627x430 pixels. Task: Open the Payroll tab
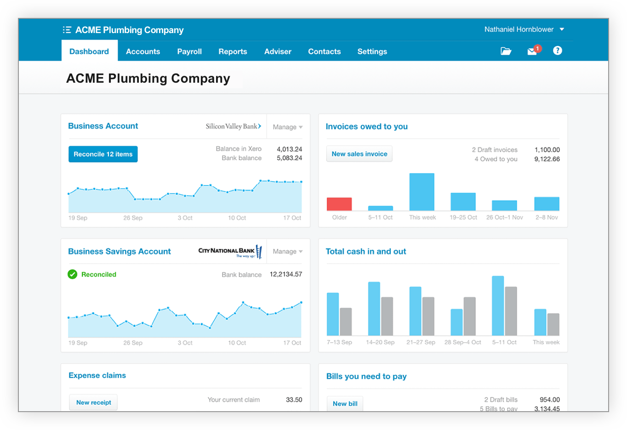click(189, 51)
